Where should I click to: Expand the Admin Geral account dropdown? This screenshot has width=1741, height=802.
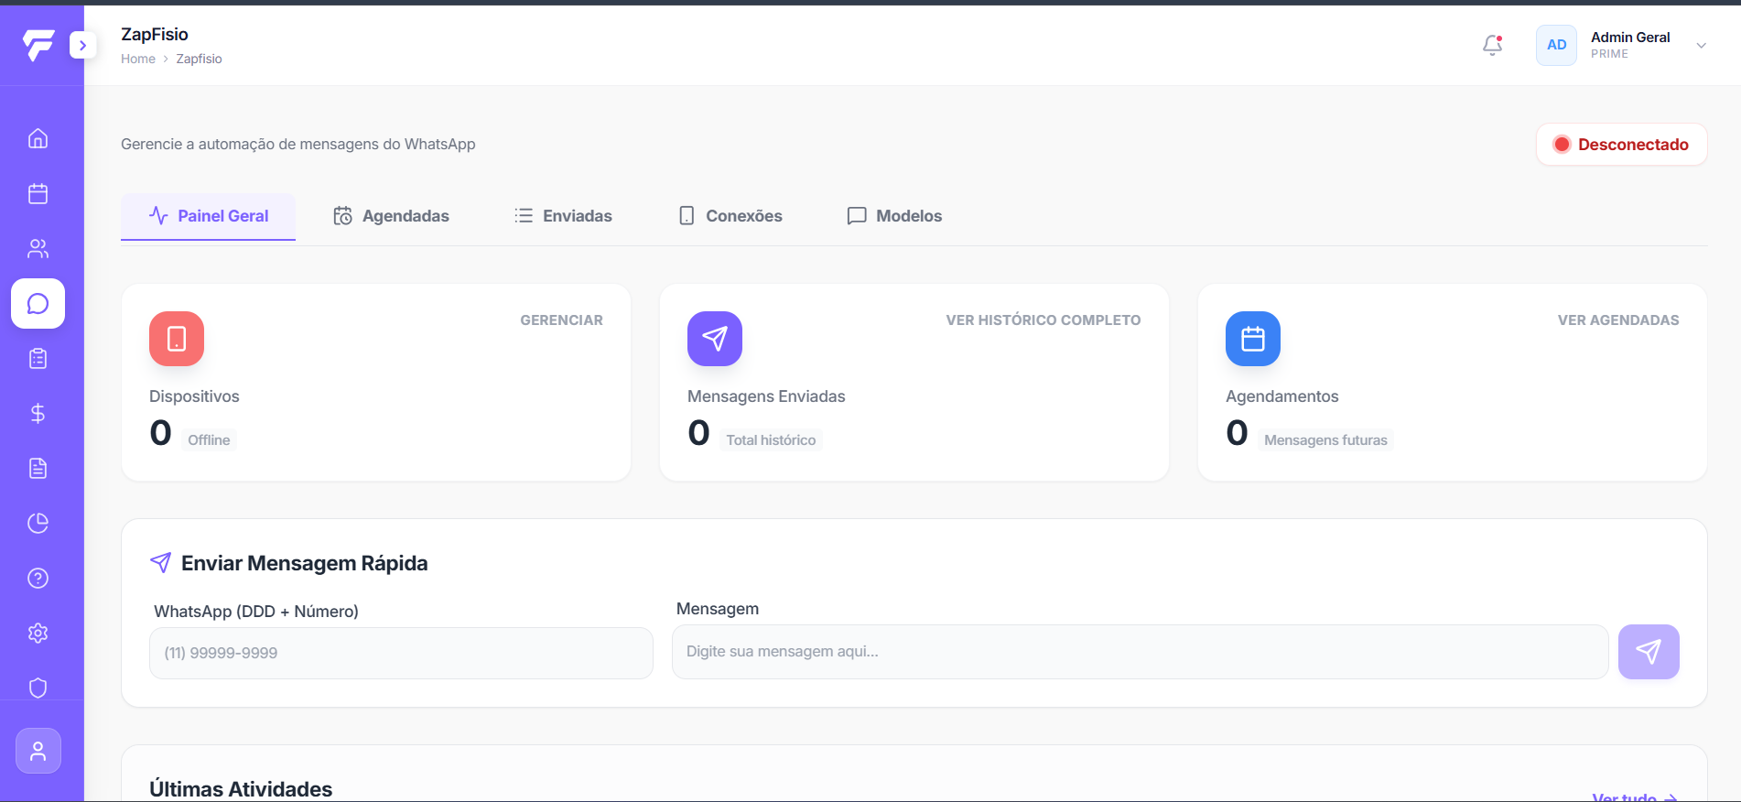(1701, 45)
